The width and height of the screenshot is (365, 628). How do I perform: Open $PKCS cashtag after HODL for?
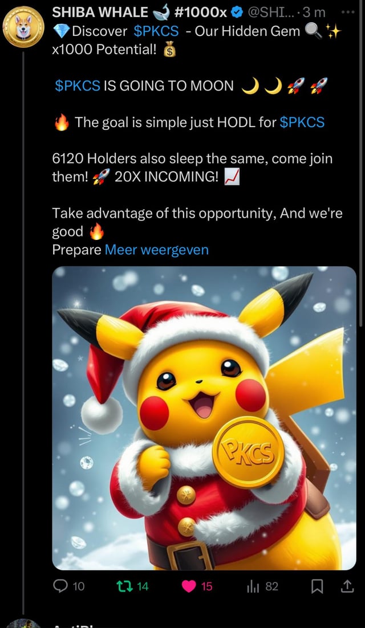click(x=302, y=122)
